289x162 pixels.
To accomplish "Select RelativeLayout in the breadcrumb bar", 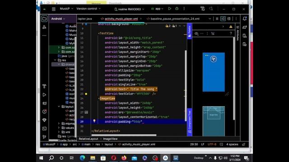I will [89, 139].
